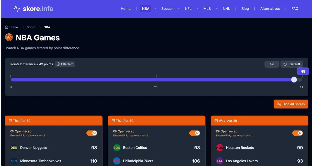Open recap link for Houston Rockets game
This screenshot has width=312, height=166.
pyautogui.click(x=227, y=131)
